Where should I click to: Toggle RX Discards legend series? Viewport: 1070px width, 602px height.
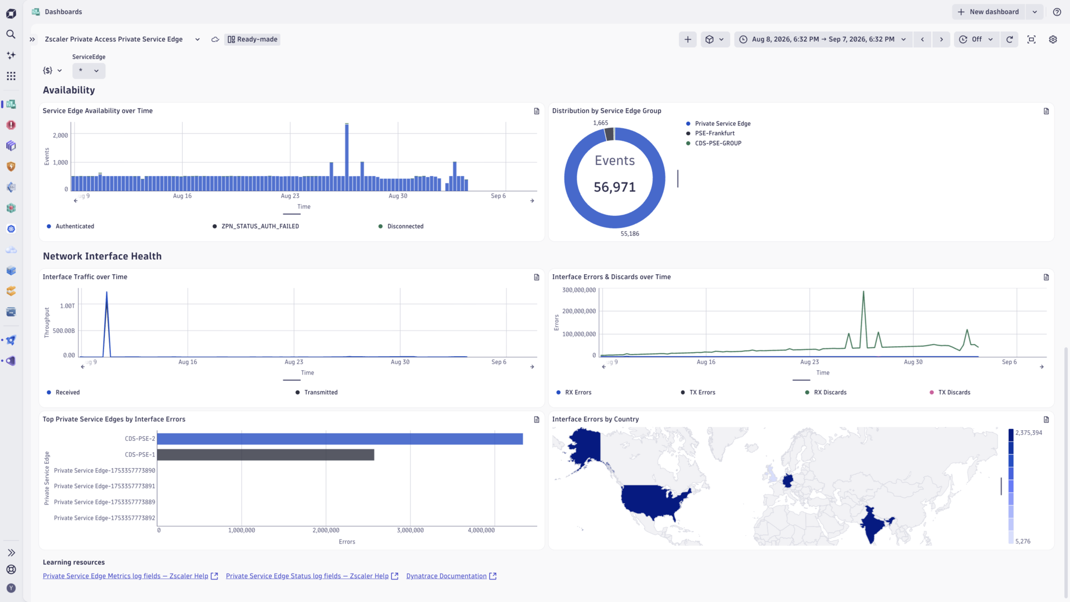point(825,392)
